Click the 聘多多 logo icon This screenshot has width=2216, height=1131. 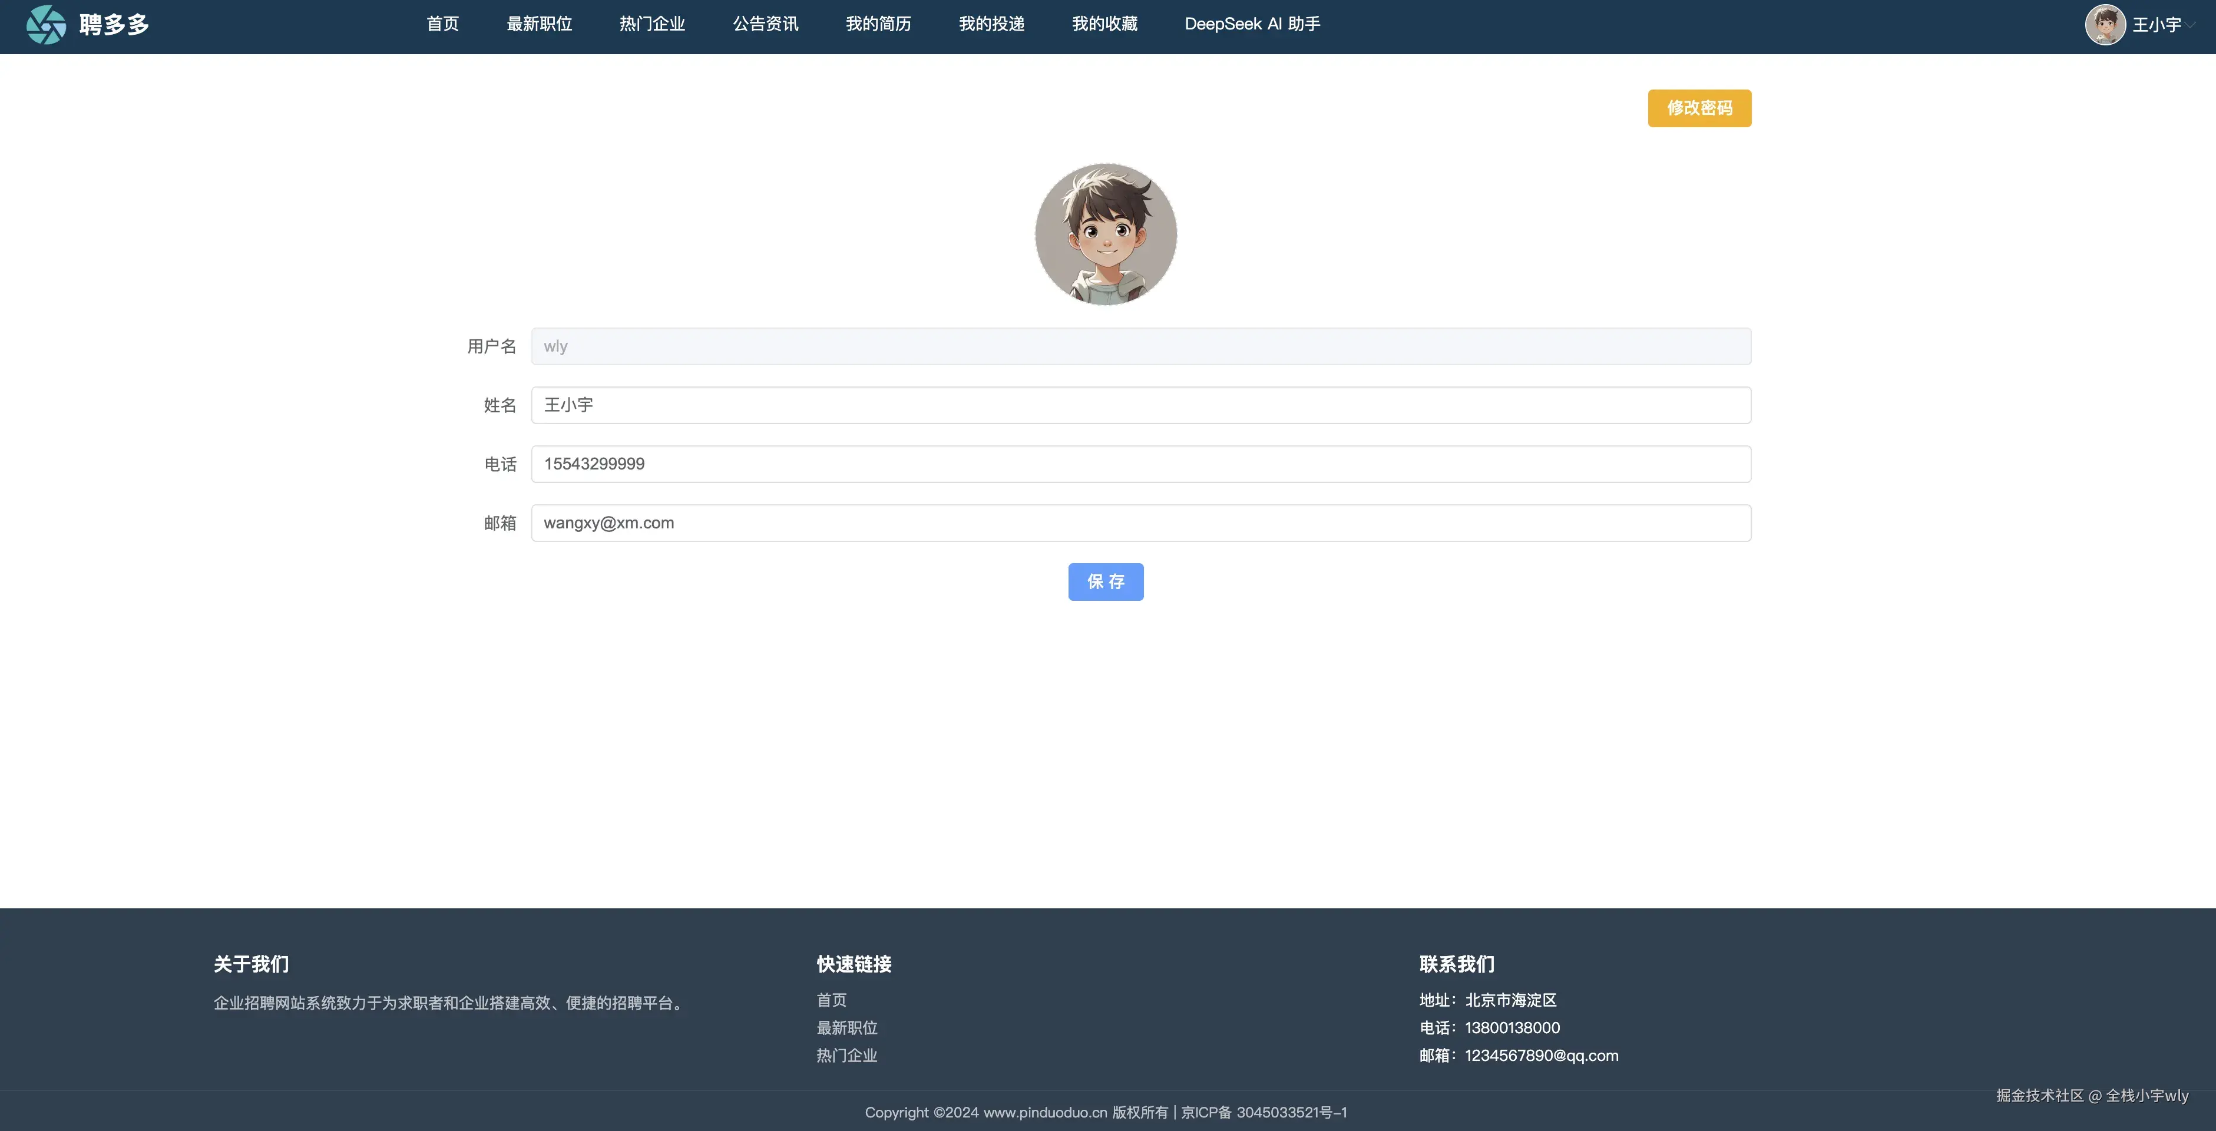coord(45,24)
